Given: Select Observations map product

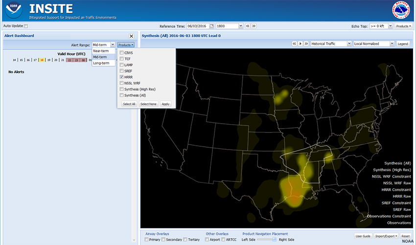Looking at the screenshot, I should point(399,223).
